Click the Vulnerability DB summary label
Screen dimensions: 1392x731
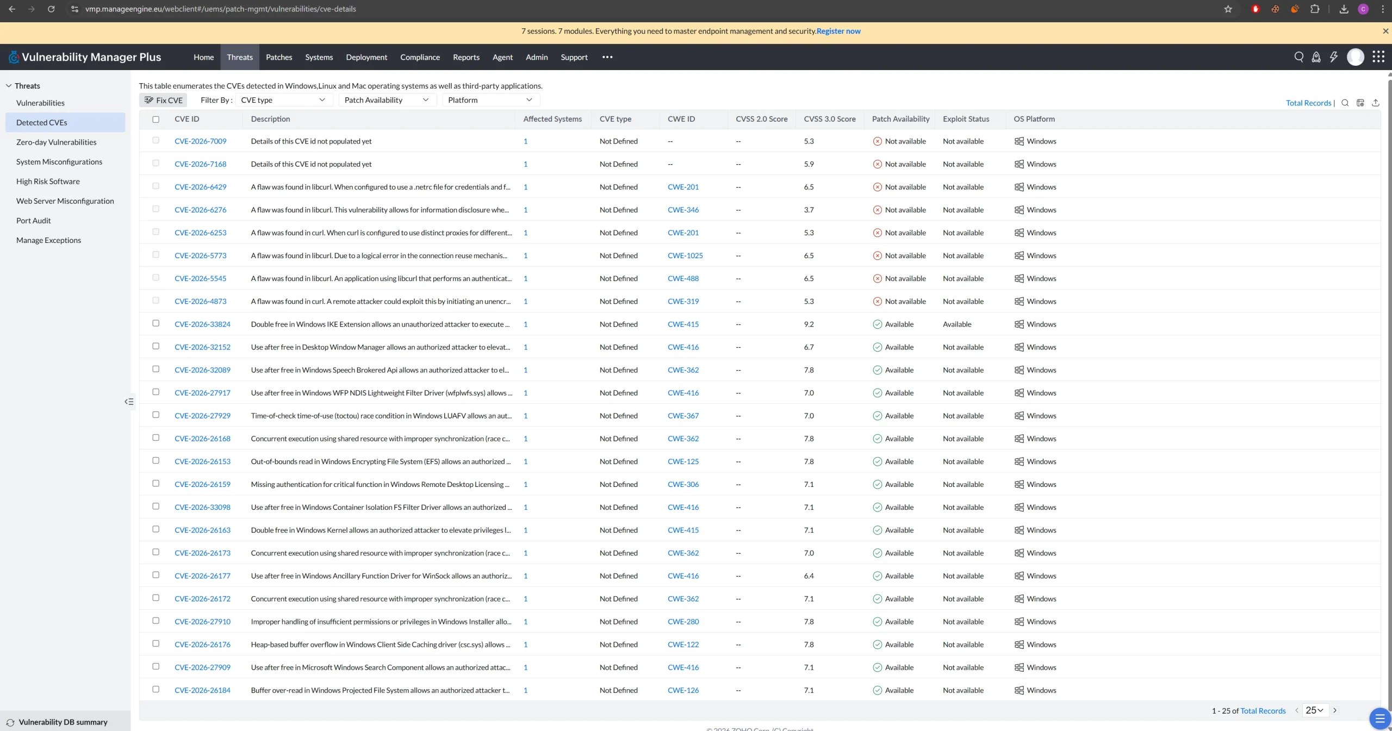point(63,722)
